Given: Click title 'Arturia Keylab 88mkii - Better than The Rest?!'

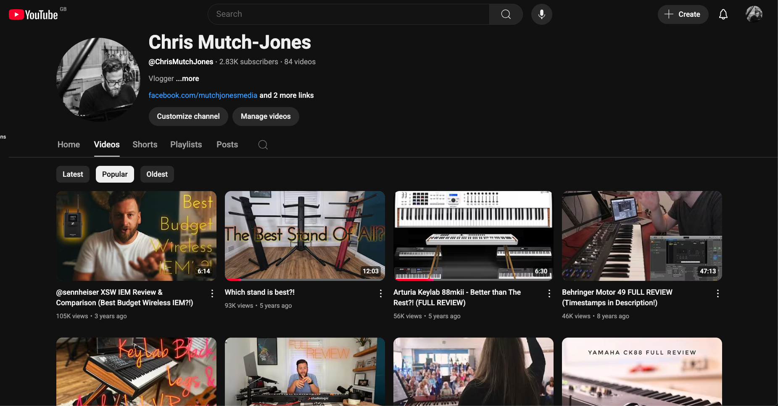Looking at the screenshot, I should pyautogui.click(x=457, y=297).
